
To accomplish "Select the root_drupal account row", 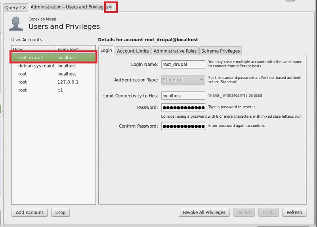I will (x=53, y=57).
